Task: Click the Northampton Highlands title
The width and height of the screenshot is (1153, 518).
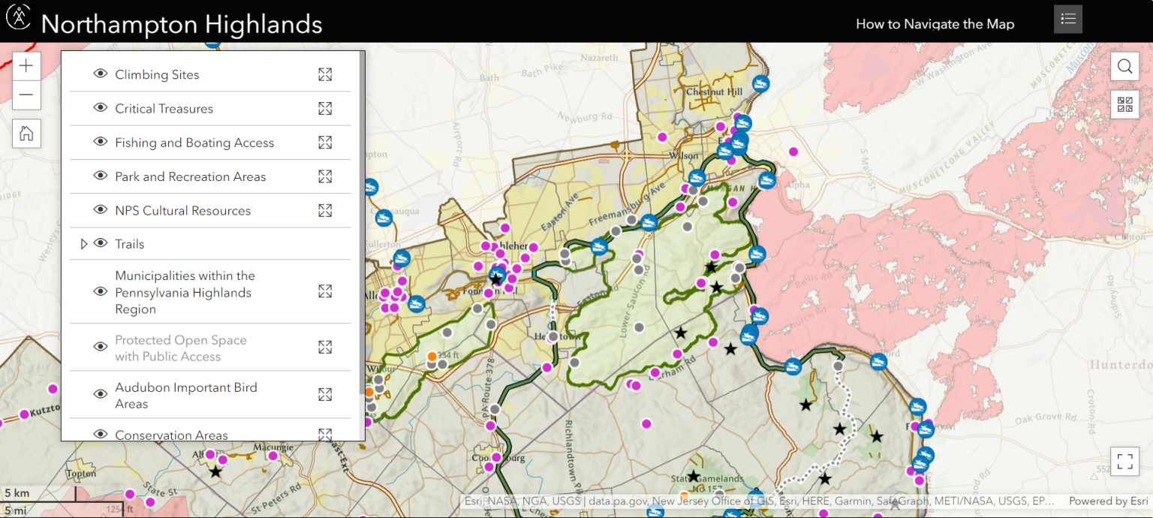Action: [182, 23]
